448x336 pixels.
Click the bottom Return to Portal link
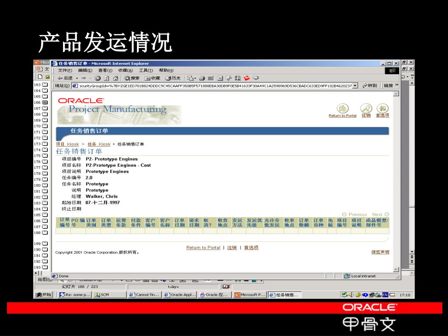click(x=203, y=248)
